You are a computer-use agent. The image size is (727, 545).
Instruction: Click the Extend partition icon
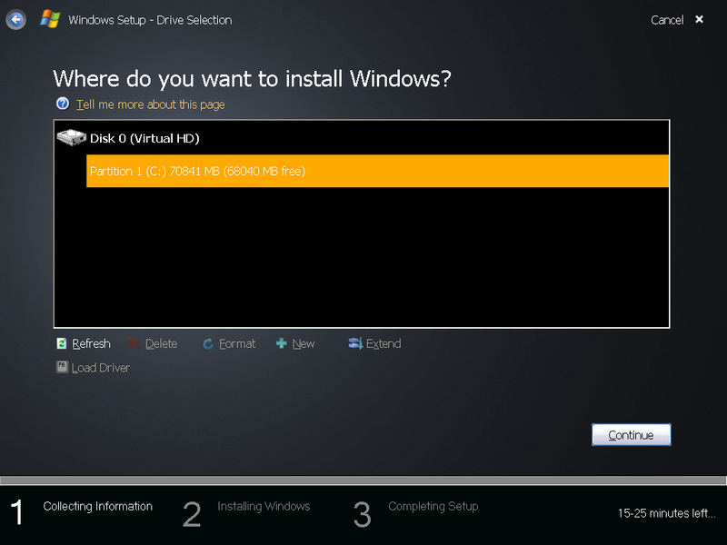pos(355,343)
